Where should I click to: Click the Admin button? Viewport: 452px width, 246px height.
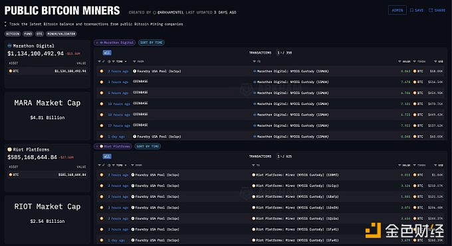[397, 10]
